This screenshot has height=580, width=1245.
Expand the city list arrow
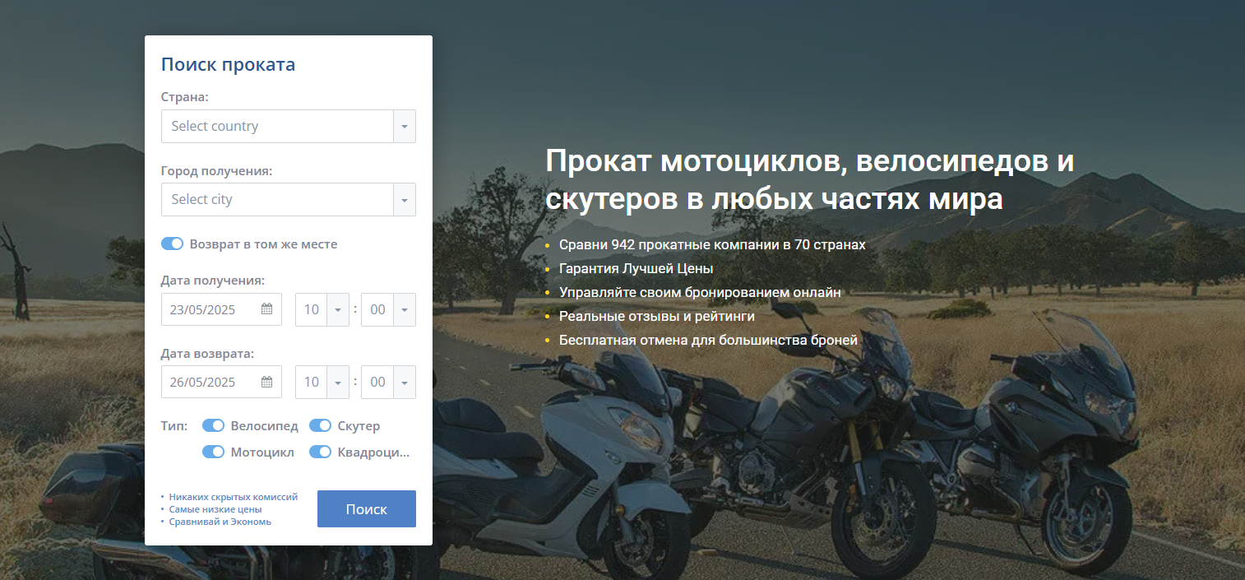click(405, 199)
